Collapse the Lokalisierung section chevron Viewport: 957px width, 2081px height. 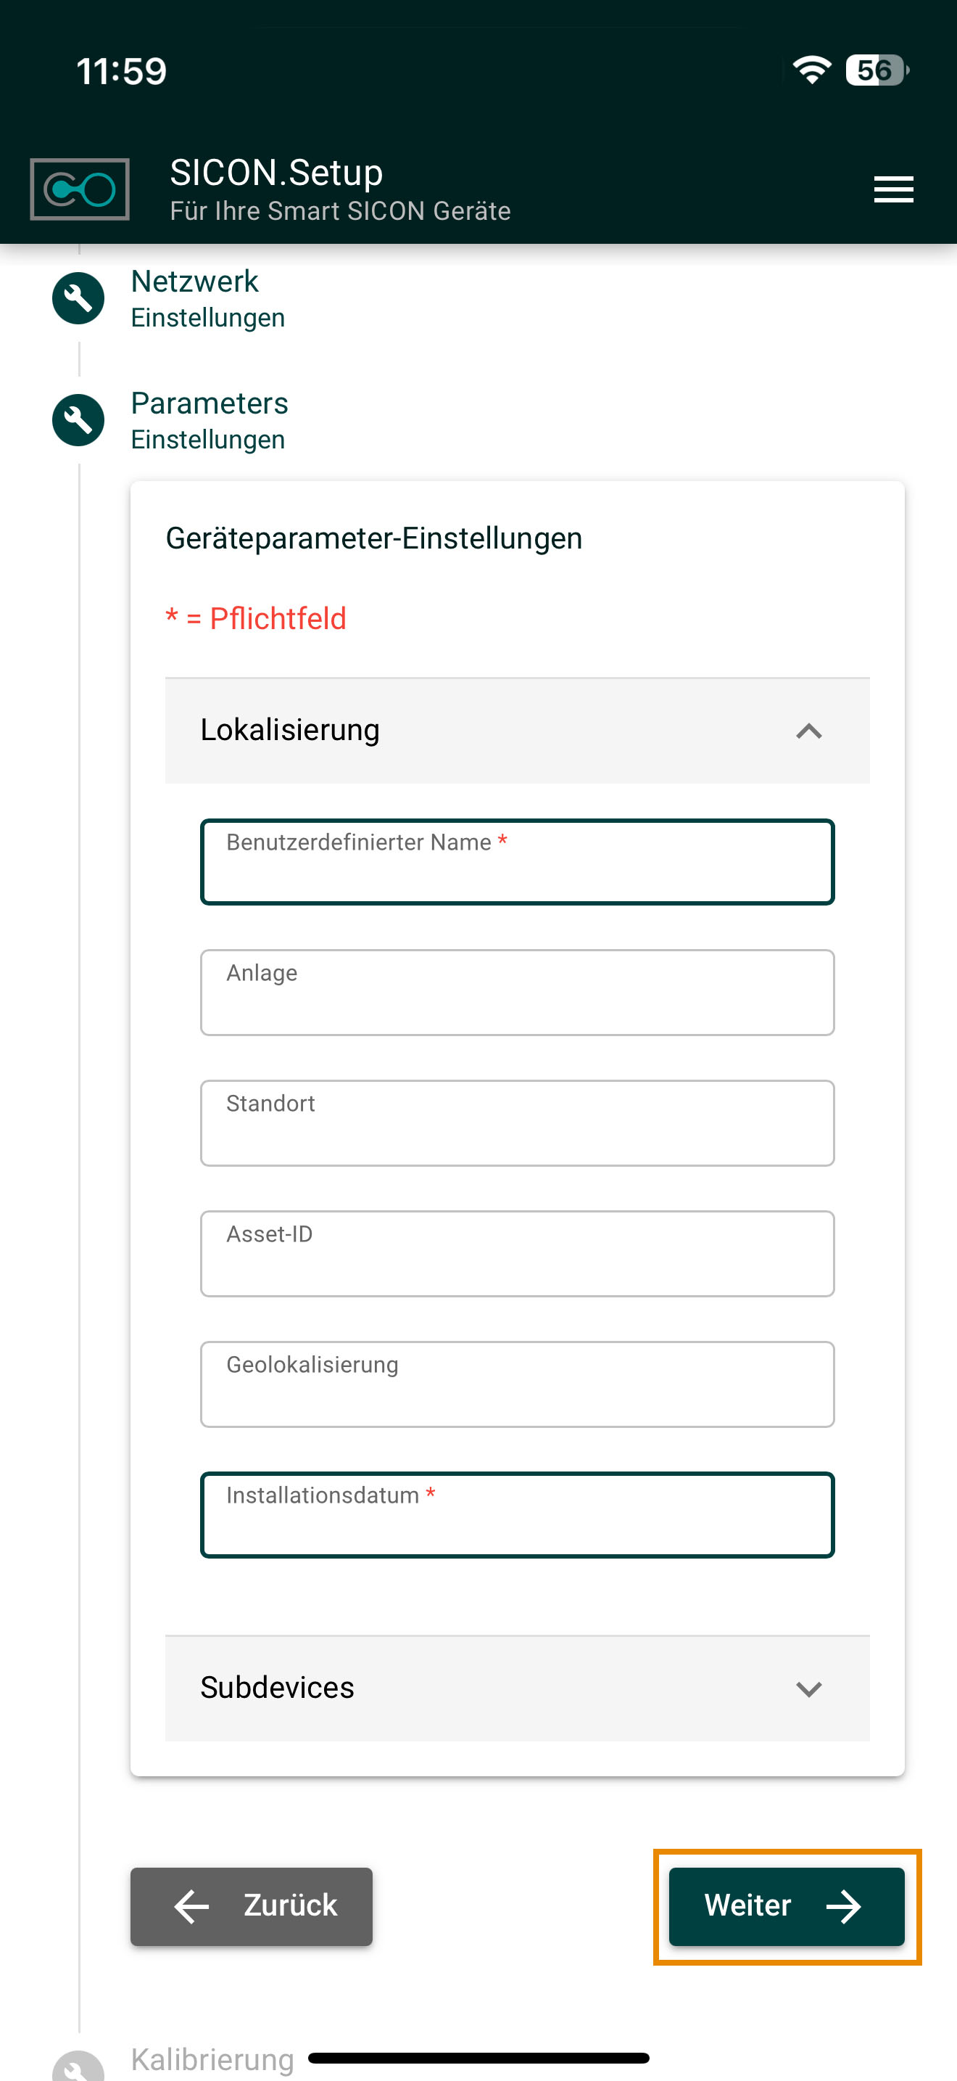[x=808, y=731]
